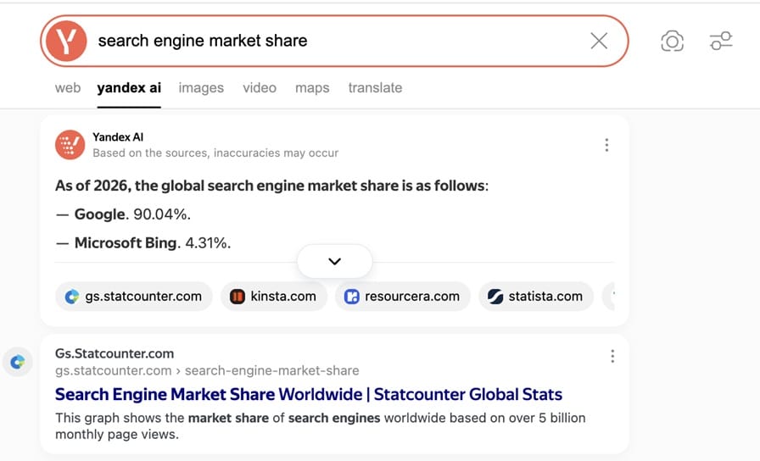Select the translate tab

point(375,88)
